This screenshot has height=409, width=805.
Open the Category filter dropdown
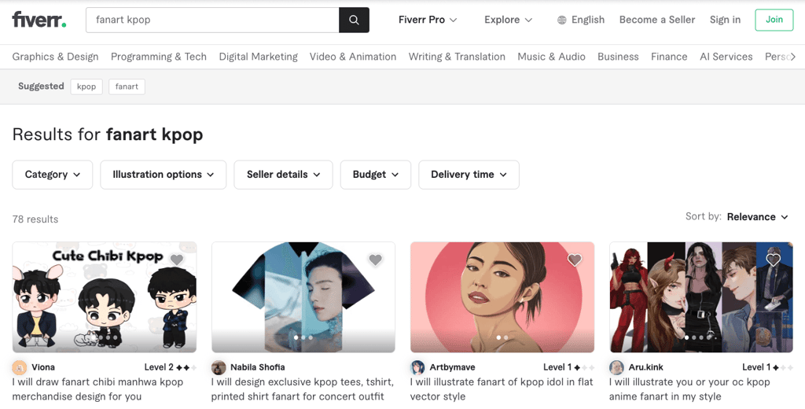pyautogui.click(x=53, y=175)
